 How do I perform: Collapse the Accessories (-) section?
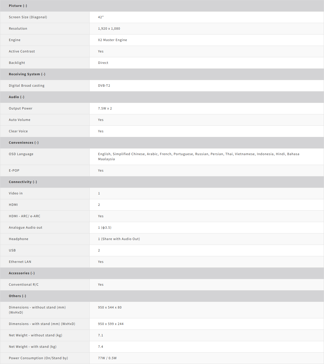[22, 273]
